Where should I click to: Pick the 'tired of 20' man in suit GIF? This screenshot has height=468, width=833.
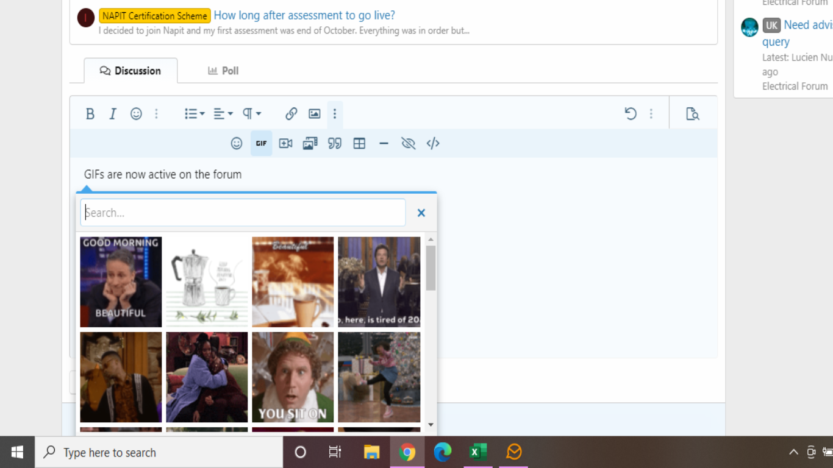pos(379,282)
